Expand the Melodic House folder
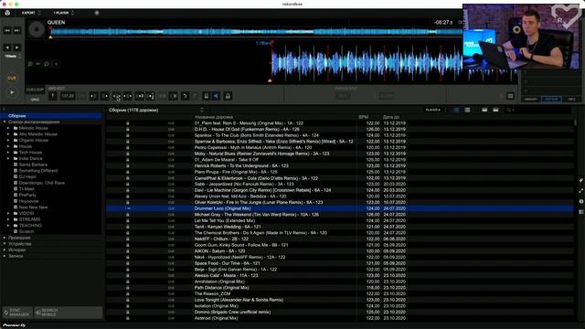 (x=8, y=128)
